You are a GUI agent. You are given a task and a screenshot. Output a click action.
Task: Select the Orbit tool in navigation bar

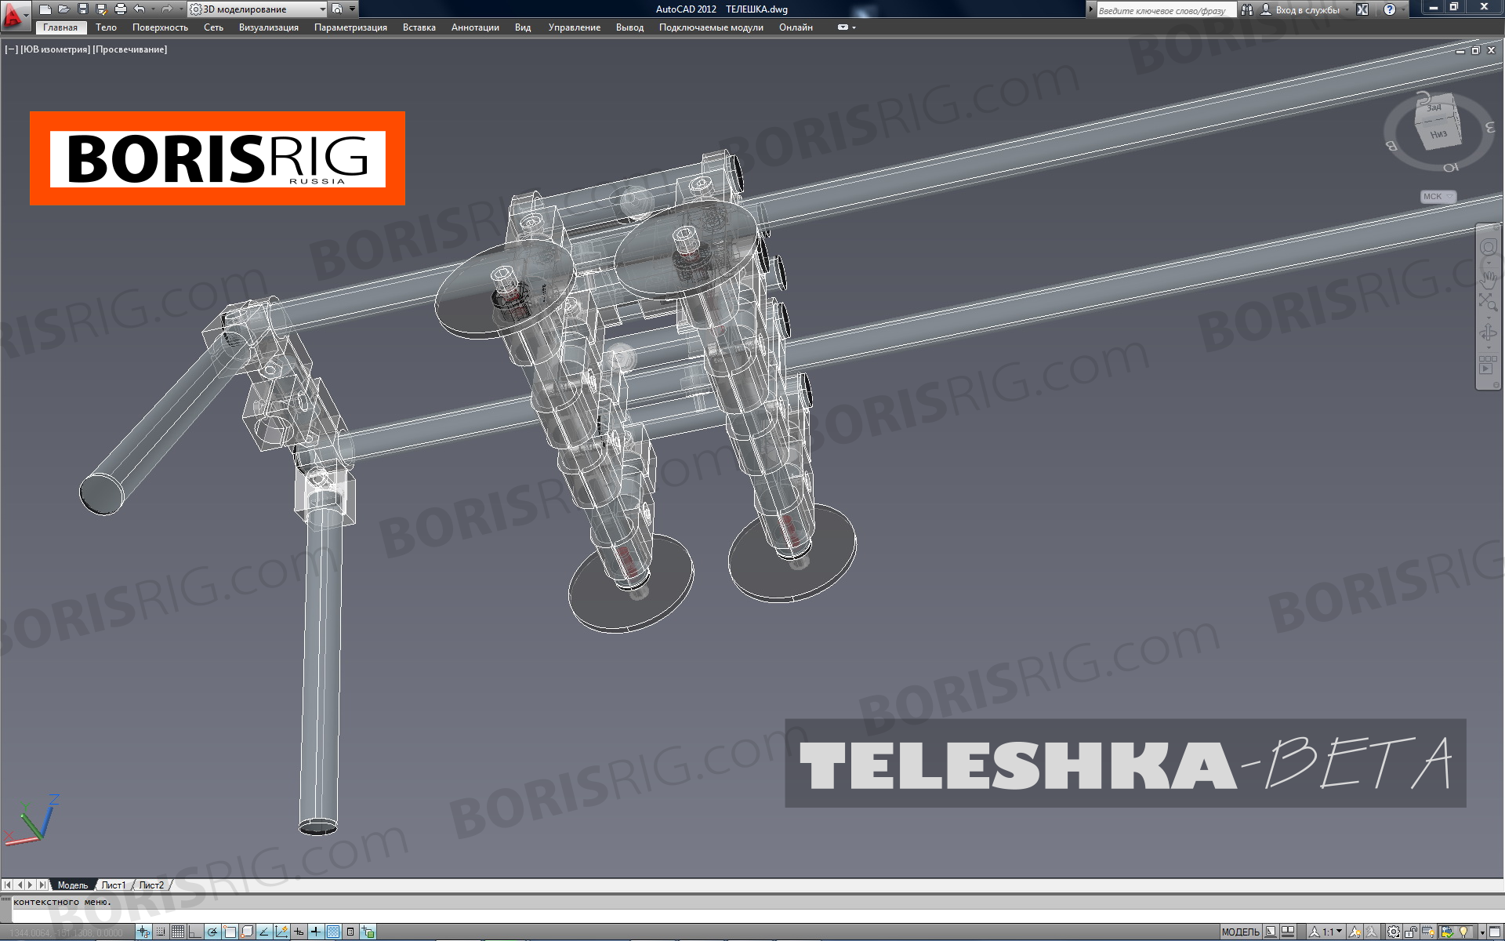pos(1488,333)
